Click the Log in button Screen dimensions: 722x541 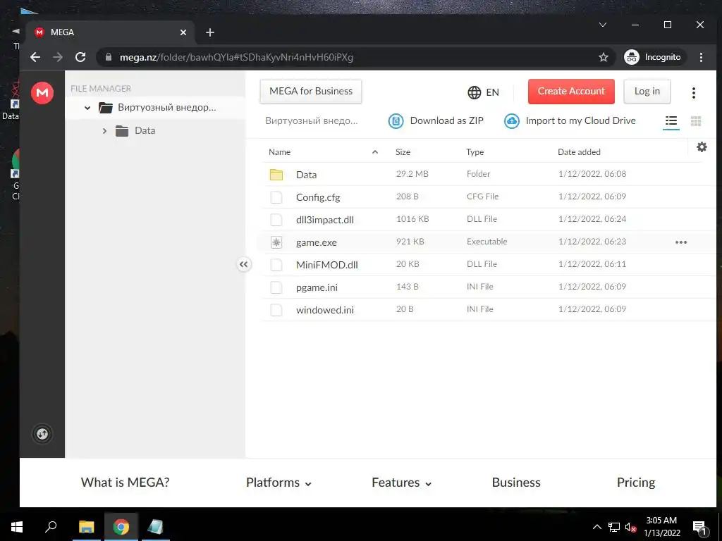(x=647, y=91)
